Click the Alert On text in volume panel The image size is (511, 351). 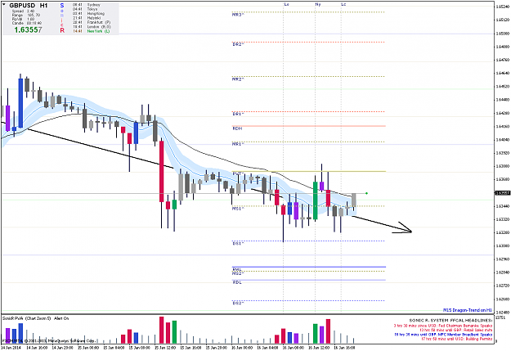pyautogui.click(x=61, y=318)
